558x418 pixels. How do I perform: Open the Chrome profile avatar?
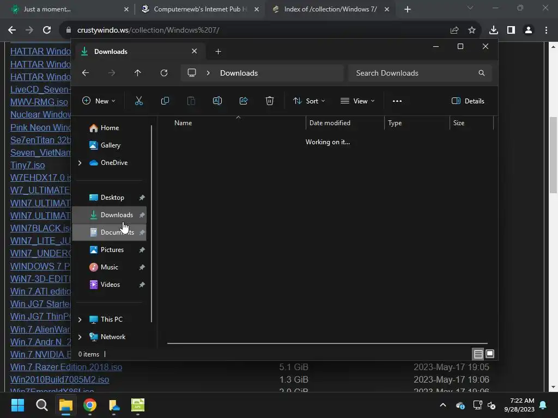tap(529, 30)
